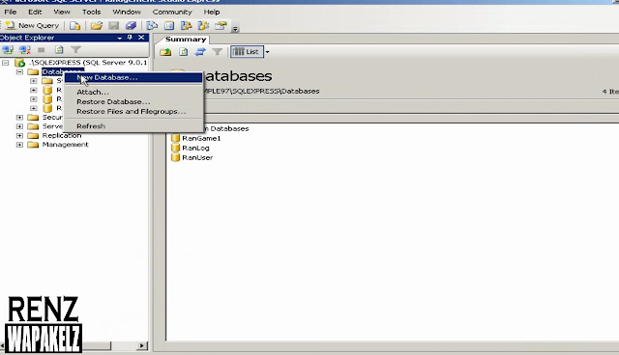
Task: Click the Disconnect icon in Object Explorer
Action: point(25,49)
